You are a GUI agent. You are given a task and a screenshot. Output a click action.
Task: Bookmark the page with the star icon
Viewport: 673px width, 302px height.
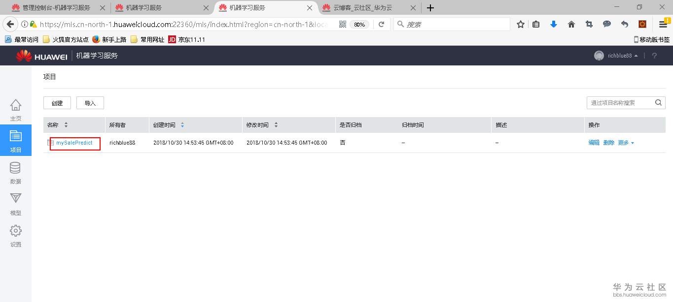click(520, 24)
